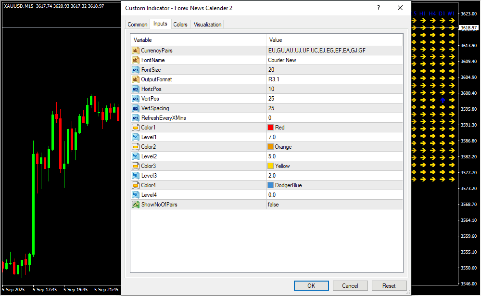The width and height of the screenshot is (481, 296).
Task: Click the help question mark in title bar
Action: click(x=379, y=8)
